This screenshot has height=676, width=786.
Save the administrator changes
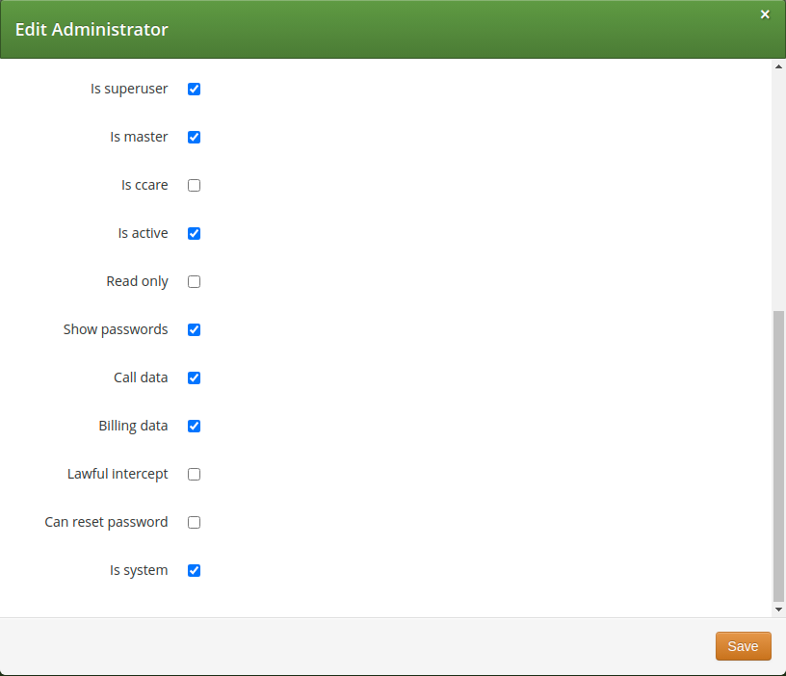[743, 646]
